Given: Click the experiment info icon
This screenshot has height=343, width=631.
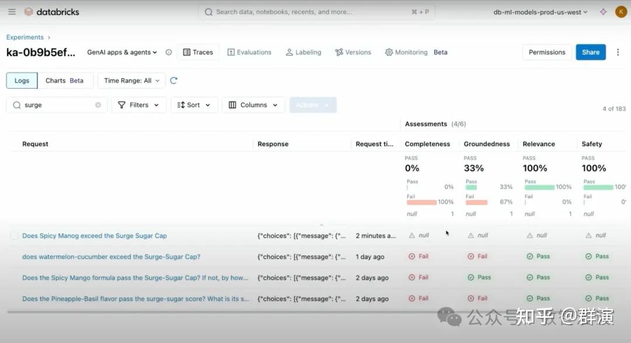Looking at the screenshot, I should 169,53.
